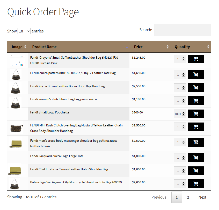The image size is (219, 210).
Task: Click 'Fendi Zucca Brown Leather Borsa Hobo Bag Handbag'
Action: coord(68,86)
